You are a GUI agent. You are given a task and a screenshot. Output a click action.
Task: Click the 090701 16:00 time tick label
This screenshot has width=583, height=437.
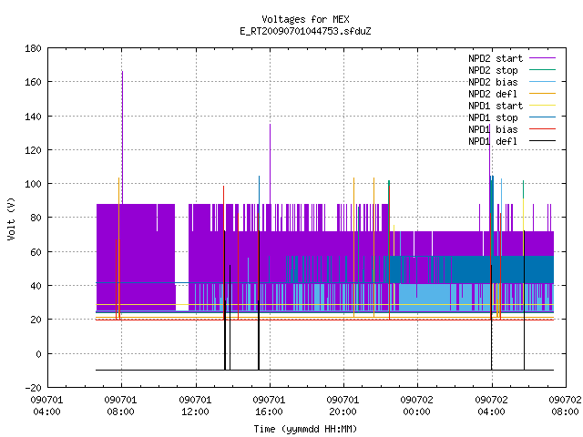pyautogui.click(x=269, y=406)
